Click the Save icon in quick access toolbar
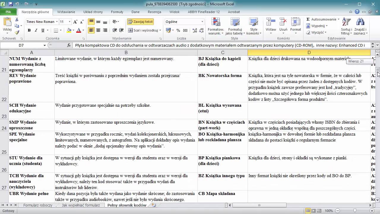This screenshot has height=214, width=380. [11, 4]
